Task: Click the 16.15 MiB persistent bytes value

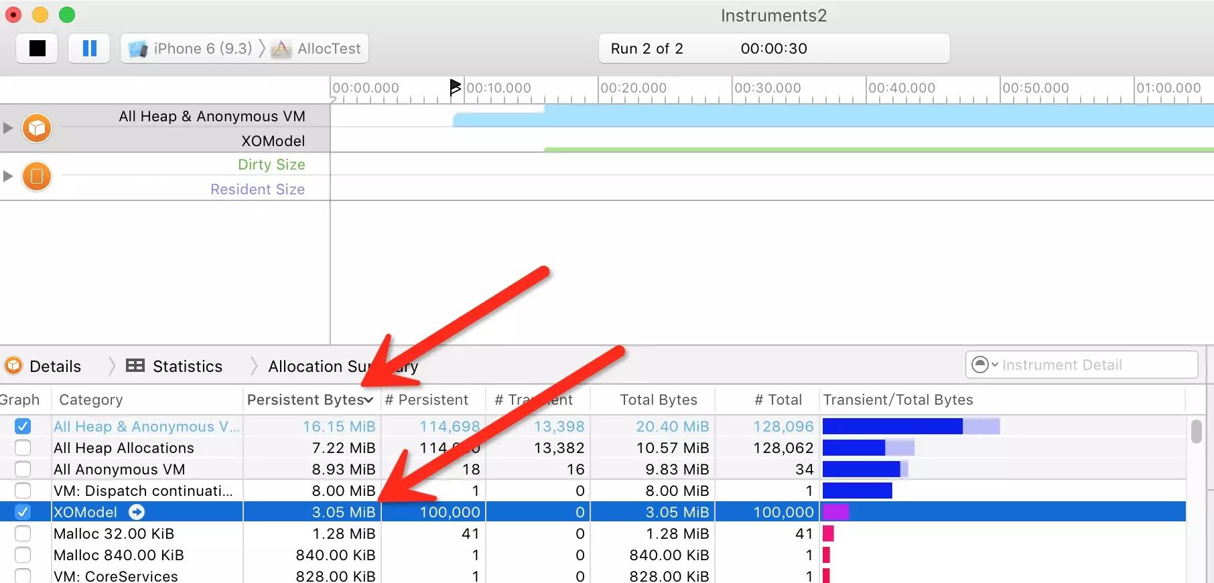Action: 339,426
